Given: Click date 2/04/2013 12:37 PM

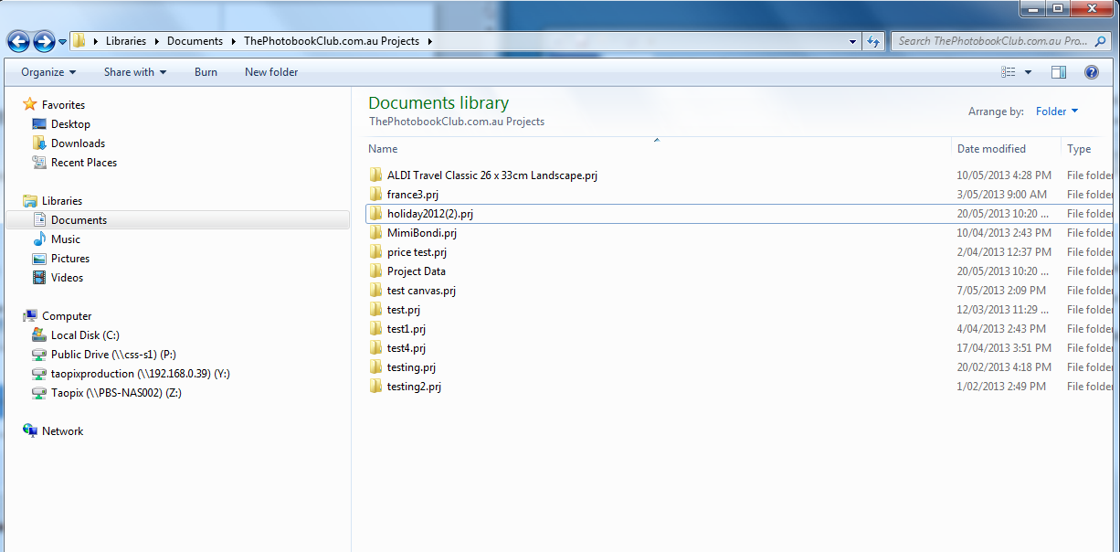Looking at the screenshot, I should pyautogui.click(x=1004, y=252).
